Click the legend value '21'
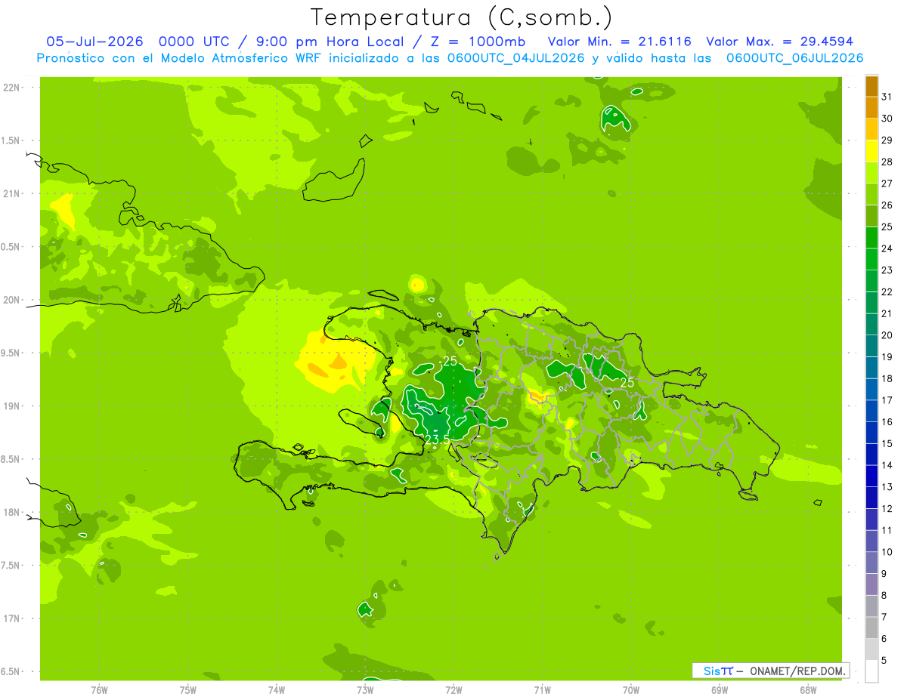 [x=887, y=313]
